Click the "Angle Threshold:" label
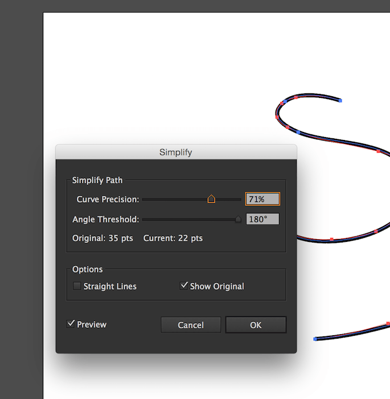The height and width of the screenshot is (399, 390). 105,219
